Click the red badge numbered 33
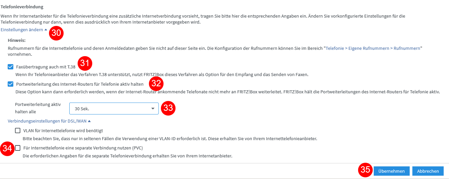This screenshot has width=449, height=179. 168,108
